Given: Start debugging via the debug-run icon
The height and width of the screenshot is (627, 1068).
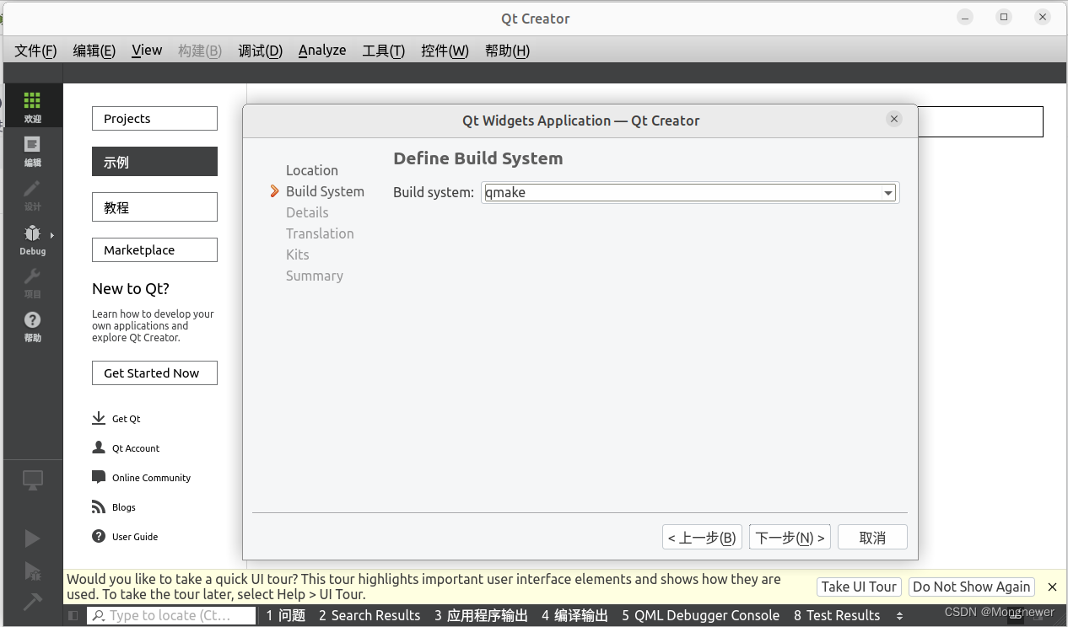Looking at the screenshot, I should (33, 571).
